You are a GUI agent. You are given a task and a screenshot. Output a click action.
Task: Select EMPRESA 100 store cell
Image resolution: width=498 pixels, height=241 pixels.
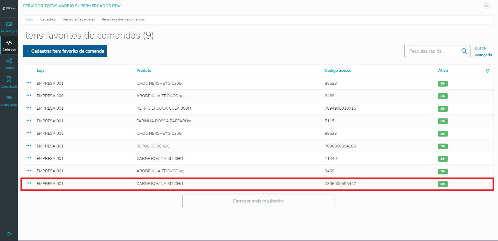(x=50, y=96)
